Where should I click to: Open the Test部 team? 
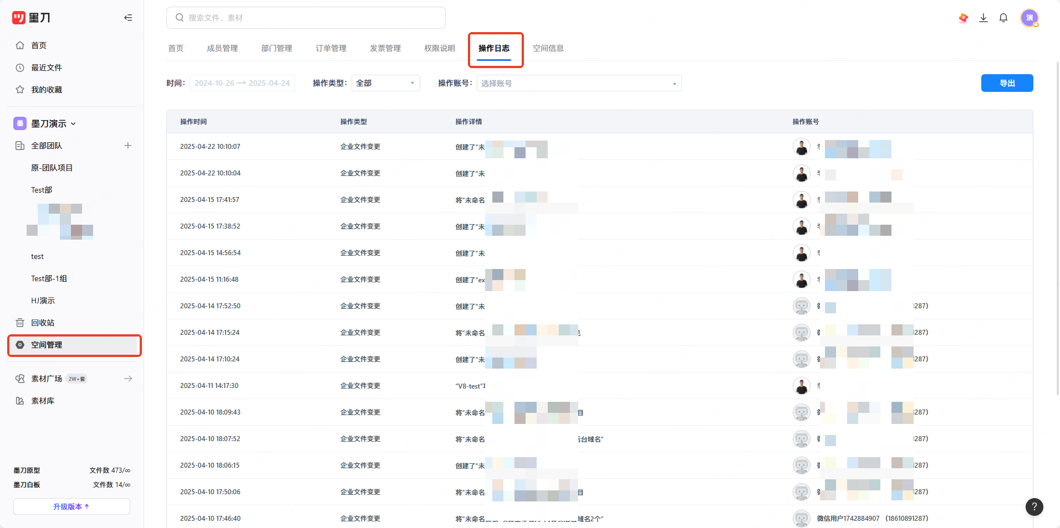pos(42,190)
